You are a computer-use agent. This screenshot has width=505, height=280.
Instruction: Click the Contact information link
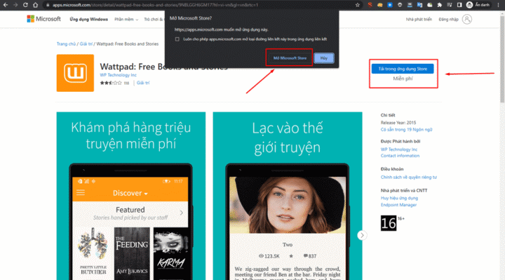[400, 156]
